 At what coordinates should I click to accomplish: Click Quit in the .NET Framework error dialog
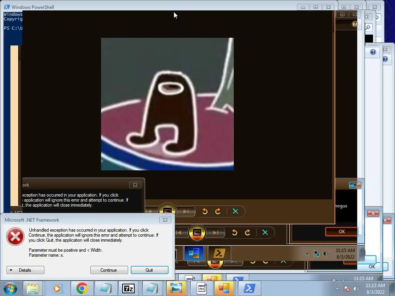coord(149,270)
